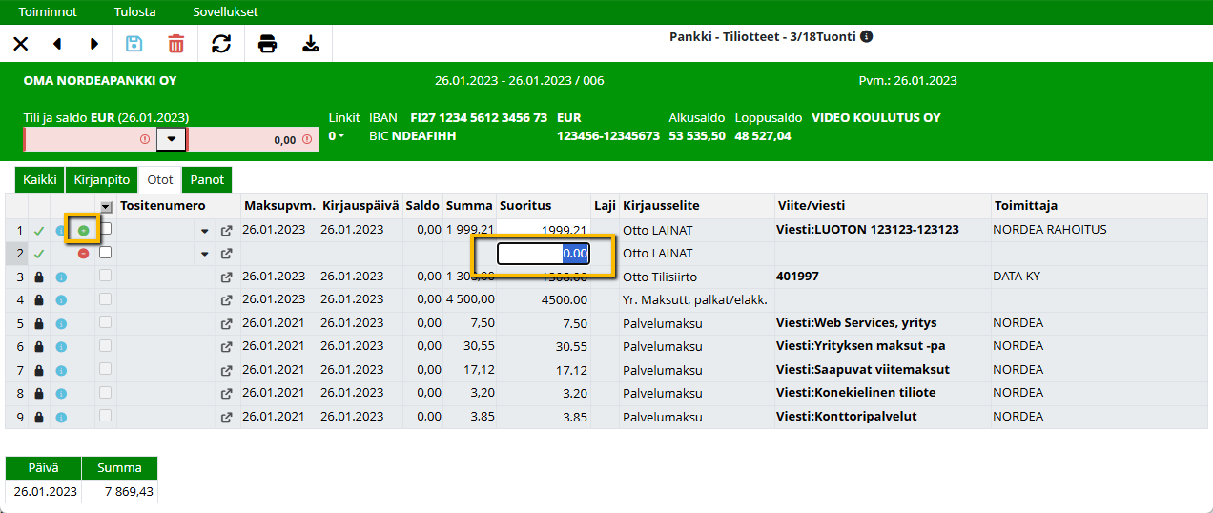Open external link icon on row 3

click(226, 277)
